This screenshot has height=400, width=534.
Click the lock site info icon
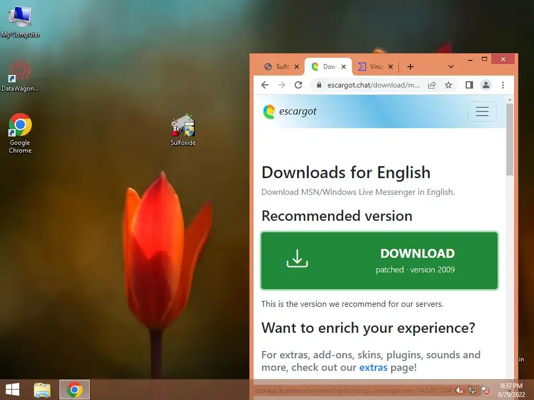[319, 85]
